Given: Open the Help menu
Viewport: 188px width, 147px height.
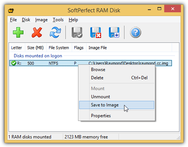Looking at the screenshot, I should [73, 20].
